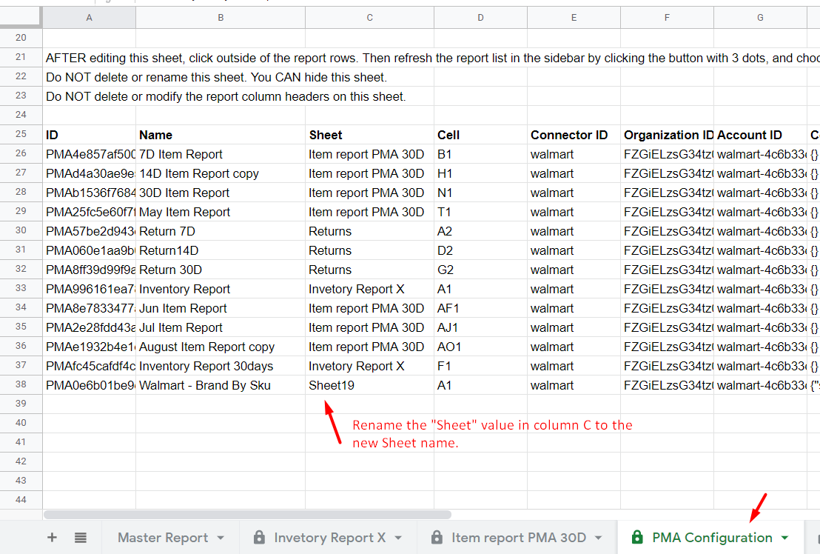Switch to the Item report PMA 30D tab
Image resolution: width=820 pixels, height=554 pixels.
518,538
